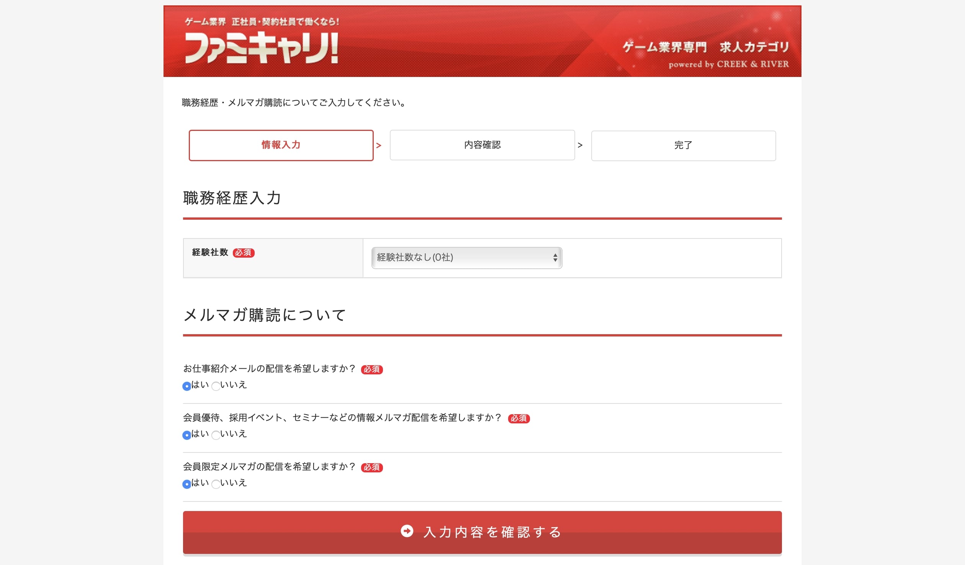
Task: Select はい for お仕事紹介メール配信
Action: 186,386
